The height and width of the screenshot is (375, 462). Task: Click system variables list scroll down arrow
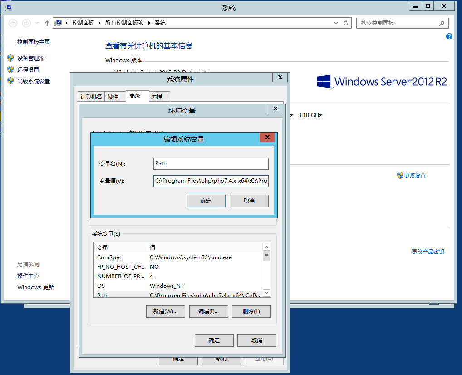click(x=267, y=293)
